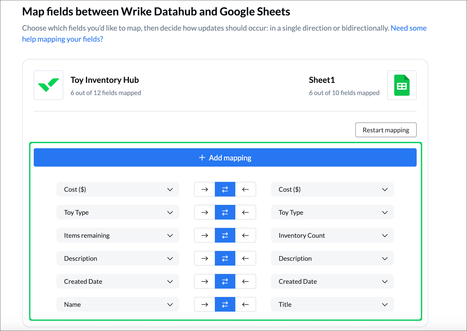Screen dimensions: 467x331
Task: Click the Add mapping button
Action: click(225, 158)
